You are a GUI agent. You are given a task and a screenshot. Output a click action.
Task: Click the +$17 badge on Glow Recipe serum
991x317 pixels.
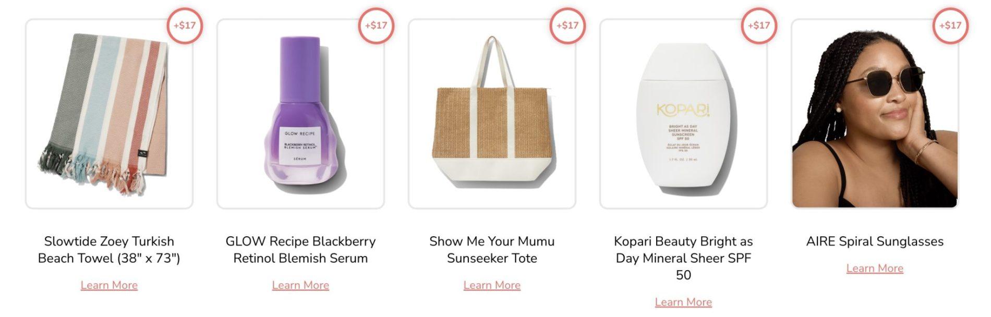point(376,26)
